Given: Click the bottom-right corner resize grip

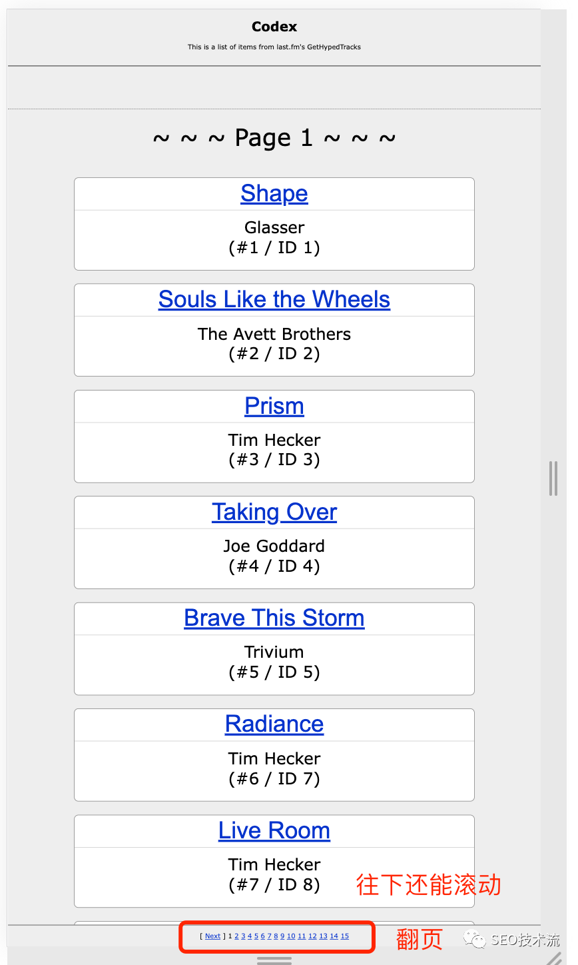Looking at the screenshot, I should tap(554, 958).
